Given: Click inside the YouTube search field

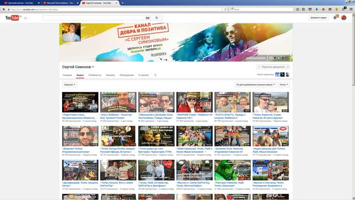Looking at the screenshot, I should tap(93, 18).
